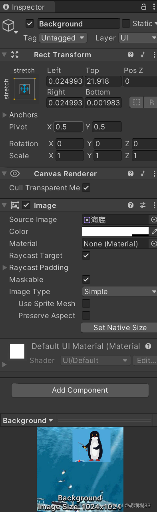Enable the Preserve Aspect checkbox

[86, 315]
